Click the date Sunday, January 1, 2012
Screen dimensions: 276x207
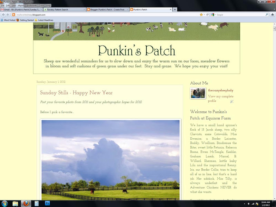51,82
